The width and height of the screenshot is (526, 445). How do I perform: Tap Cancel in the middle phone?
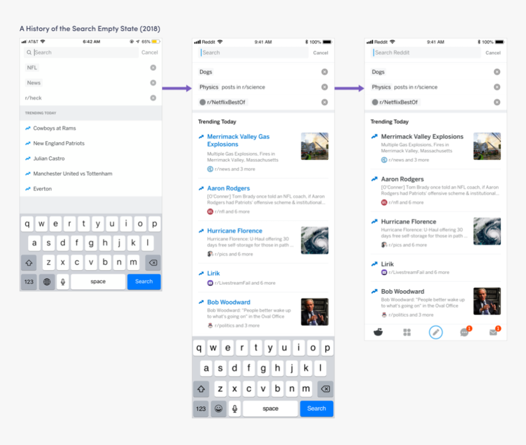[320, 53]
